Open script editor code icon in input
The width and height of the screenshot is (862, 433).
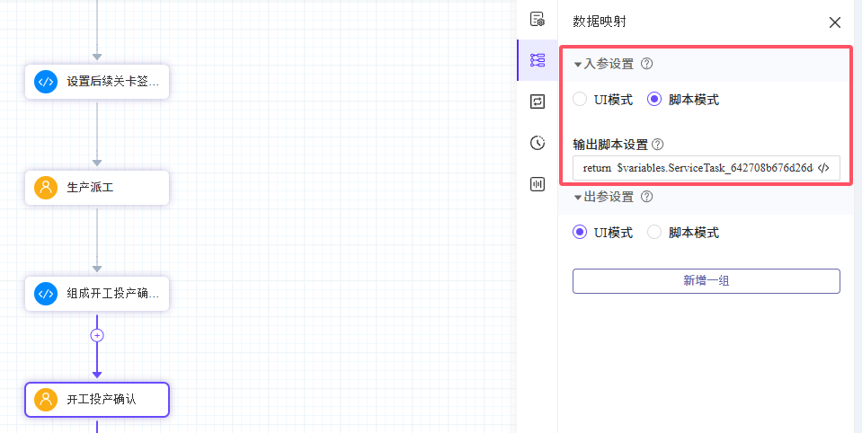tap(823, 168)
